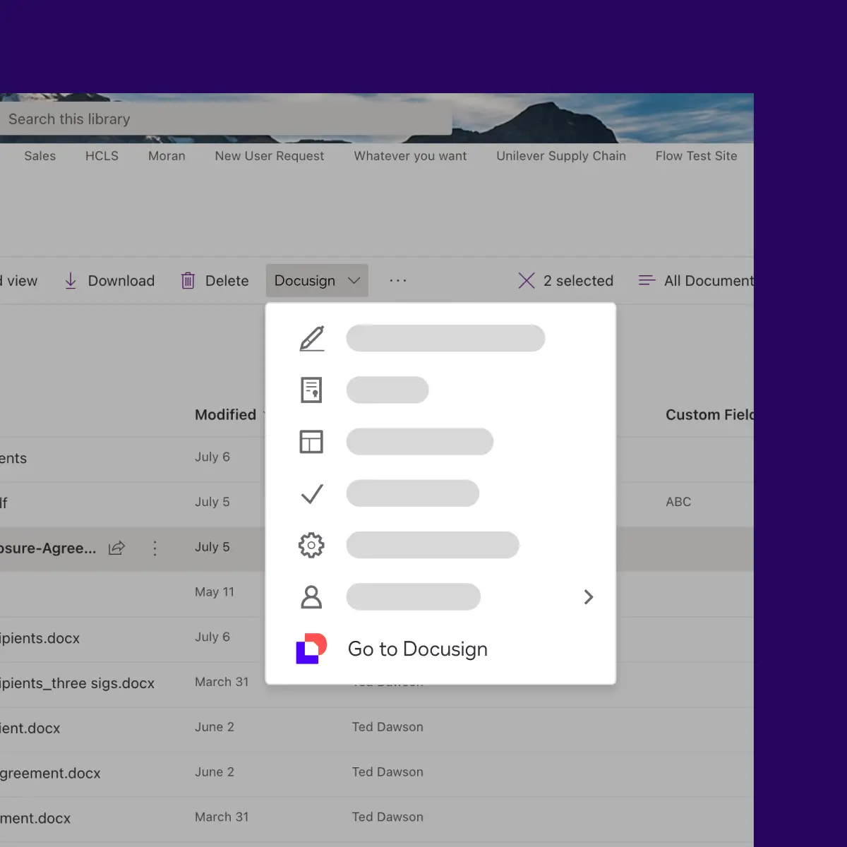Expand the Docusign dropdown in toolbar
This screenshot has width=847, height=847.
(x=317, y=281)
